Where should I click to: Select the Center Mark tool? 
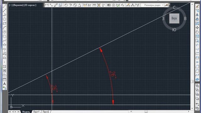coord(113,5)
